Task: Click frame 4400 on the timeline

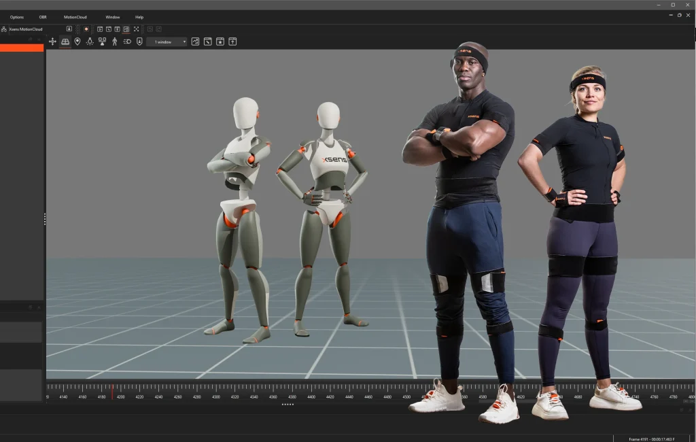Action: [311, 396]
